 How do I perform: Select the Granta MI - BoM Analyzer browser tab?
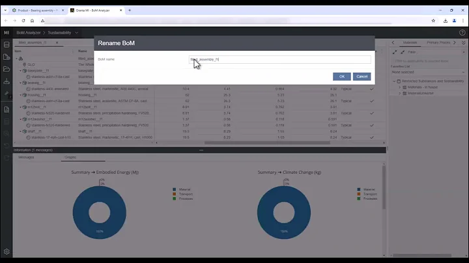[x=96, y=10]
